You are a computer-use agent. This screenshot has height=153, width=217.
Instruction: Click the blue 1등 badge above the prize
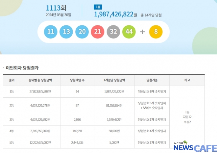tap(98, 7)
